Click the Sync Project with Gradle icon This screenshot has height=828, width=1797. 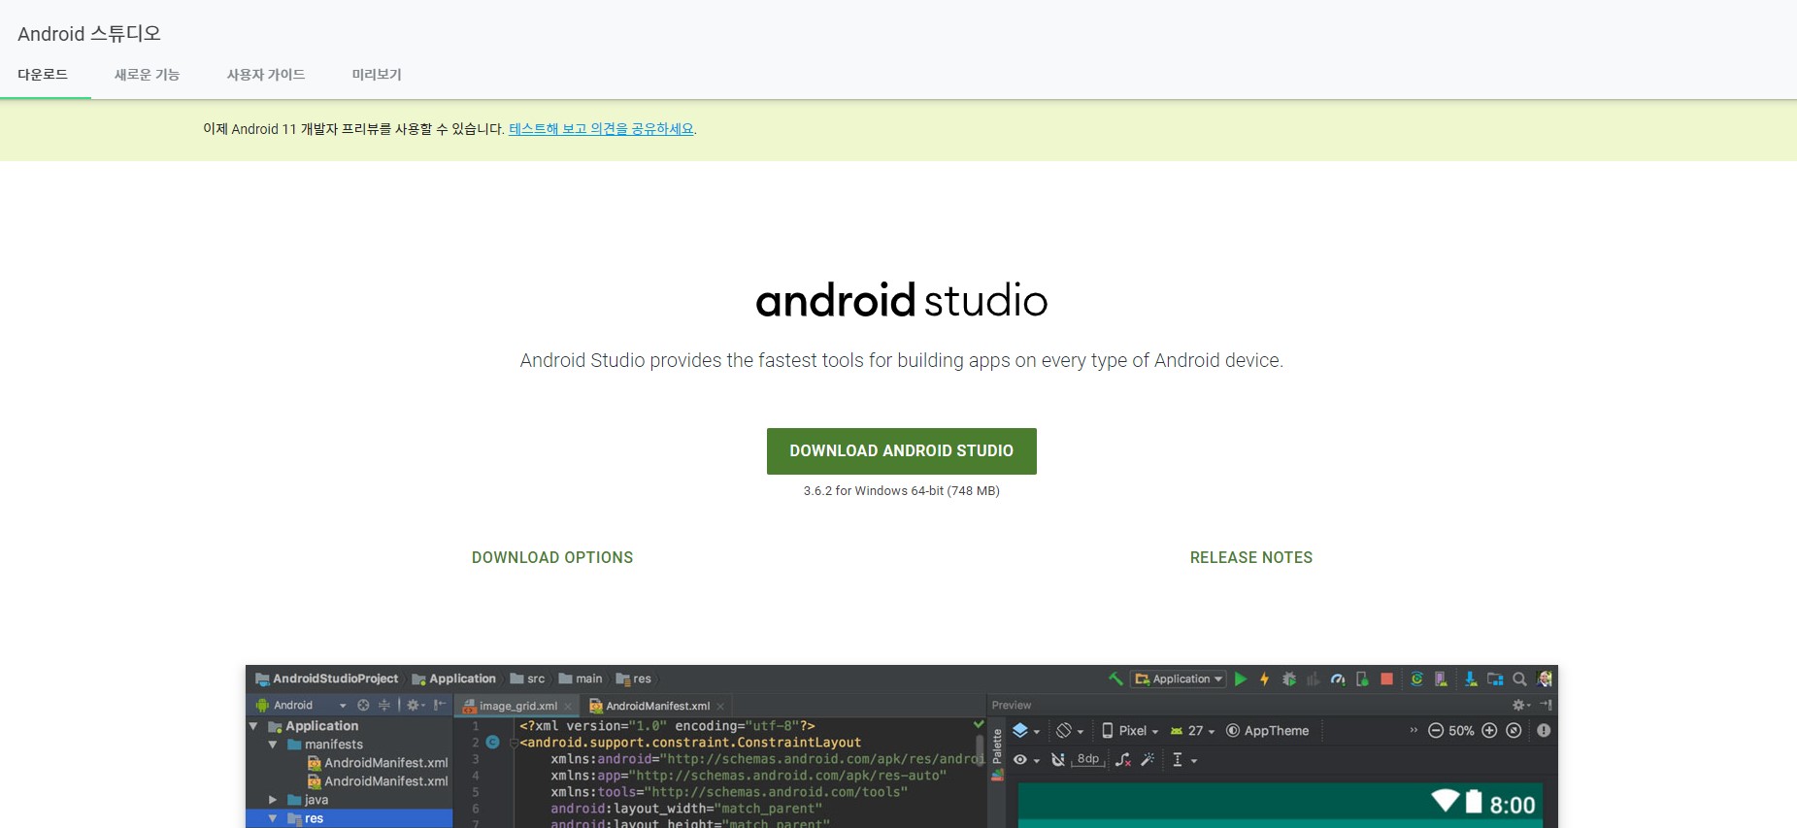coord(1416,679)
